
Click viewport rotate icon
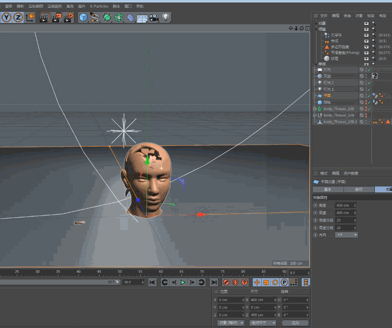tap(302, 28)
